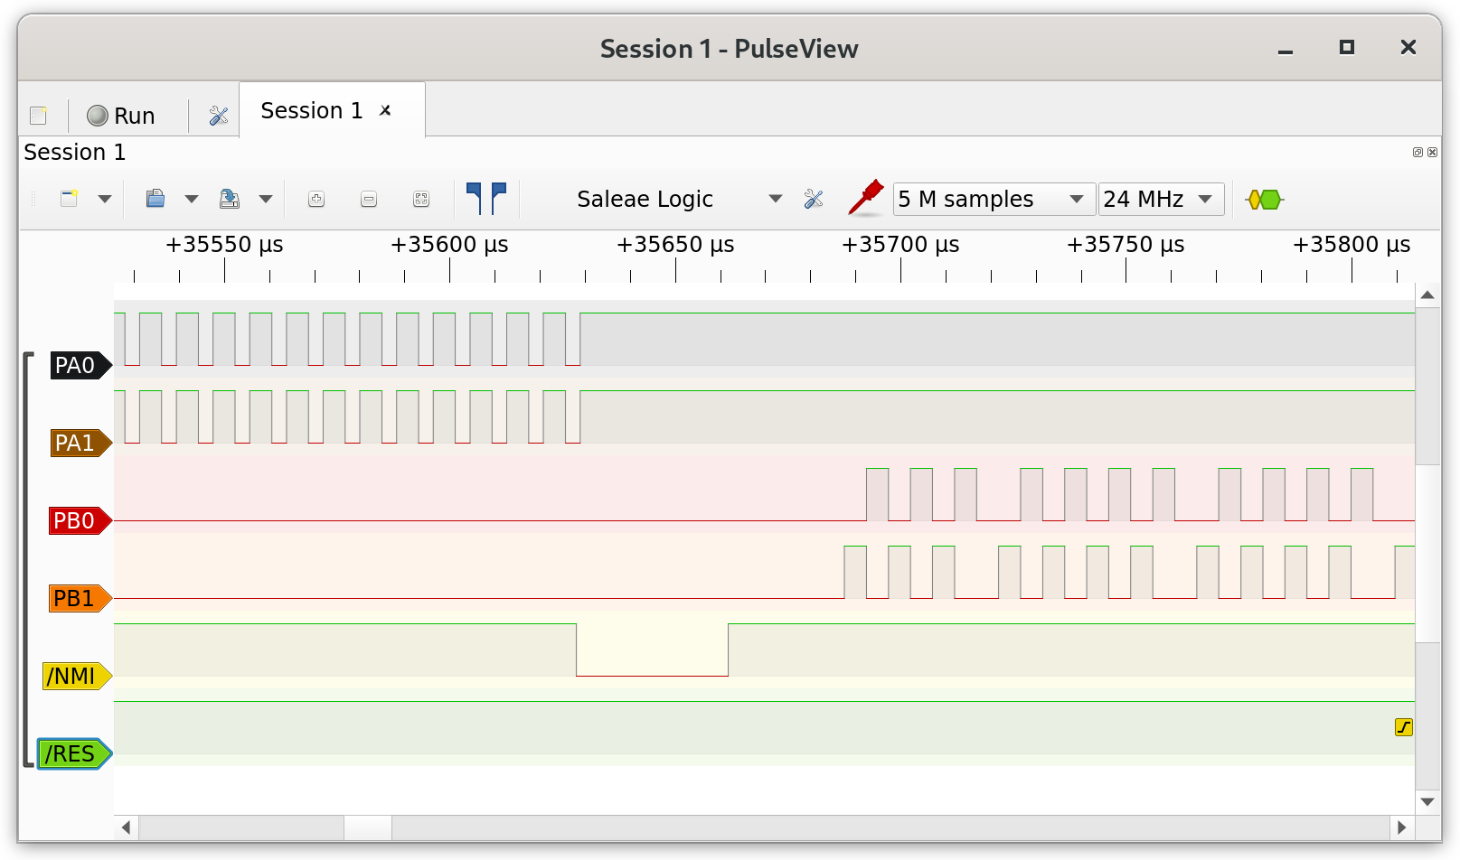Click the zoom in icon
Image resolution: width=1460 pixels, height=860 pixels.
coord(316,200)
